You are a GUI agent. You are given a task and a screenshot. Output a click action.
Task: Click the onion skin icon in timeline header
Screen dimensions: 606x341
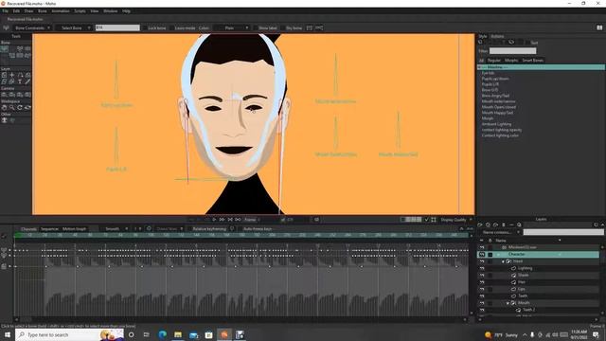149,228
